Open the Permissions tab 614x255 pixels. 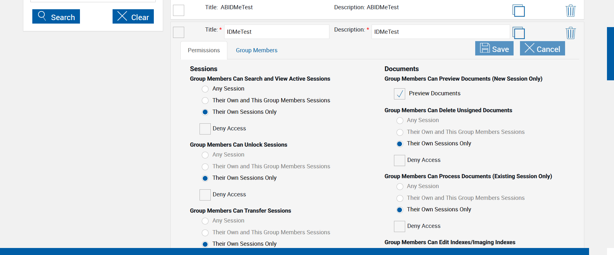[x=204, y=50]
